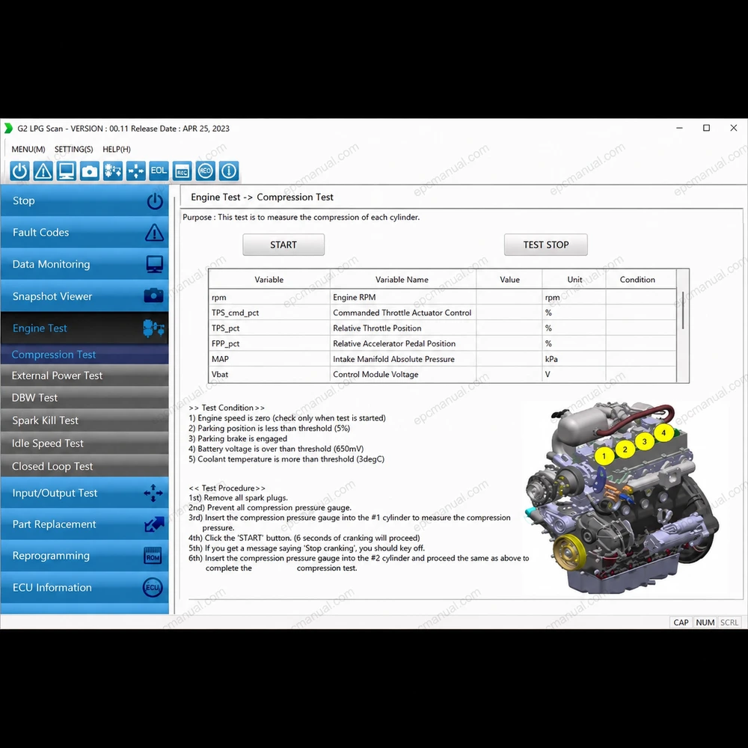
Task: Click the TEST STOP button
Action: 546,245
